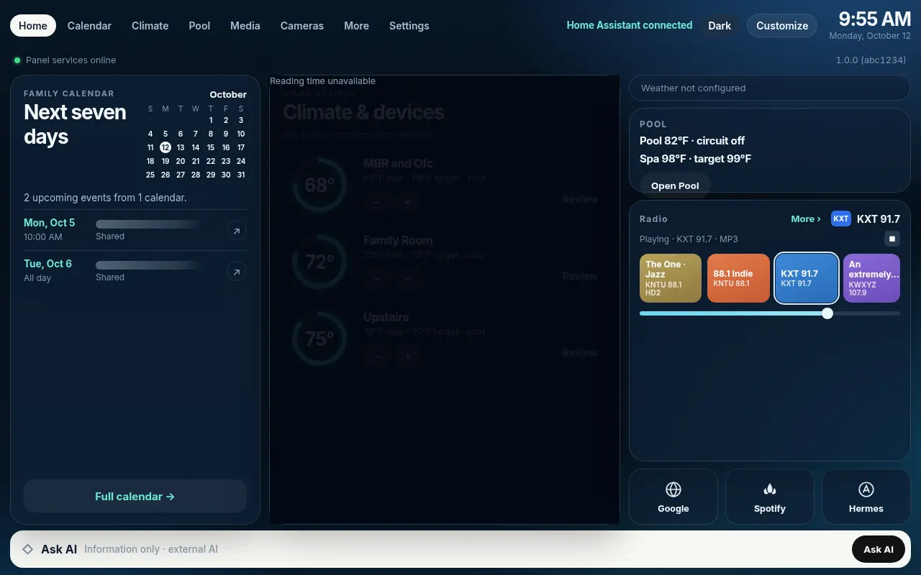Go to the Home tab
This screenshot has width=921, height=575.
[33, 25]
